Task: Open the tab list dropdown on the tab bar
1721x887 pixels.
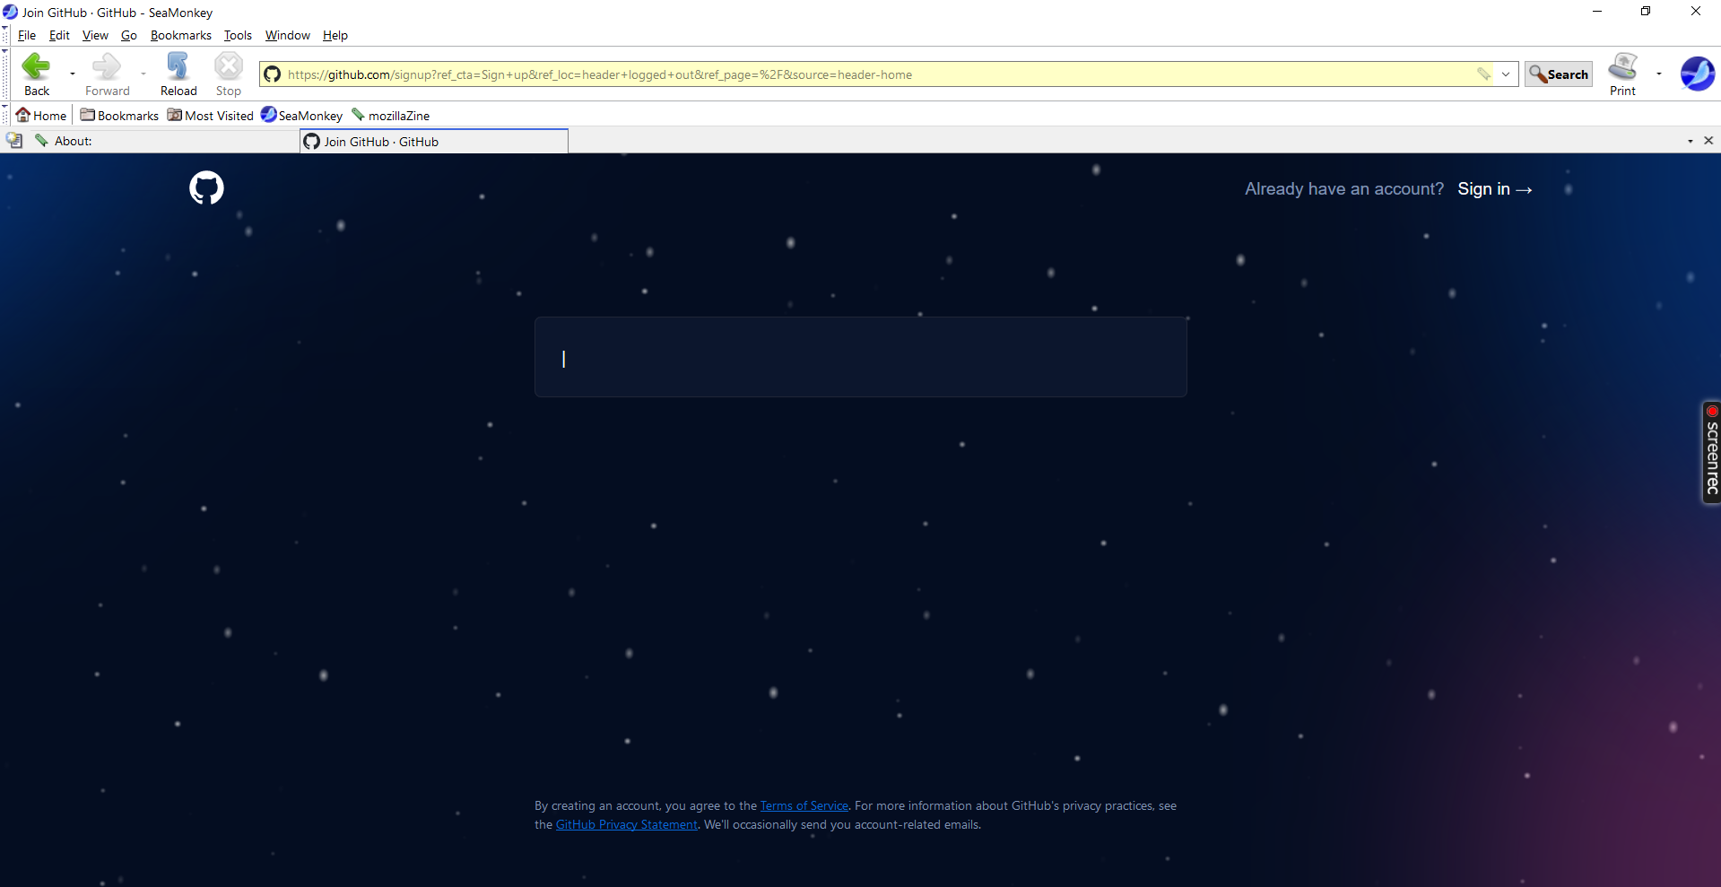Action: pyautogui.click(x=1690, y=141)
